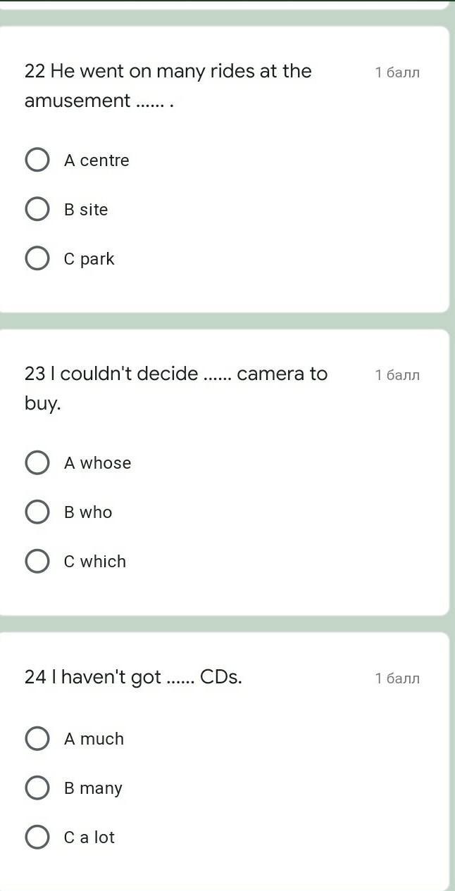Click '1 балл' label on question 22
This screenshot has height=891, width=455.
tap(397, 72)
